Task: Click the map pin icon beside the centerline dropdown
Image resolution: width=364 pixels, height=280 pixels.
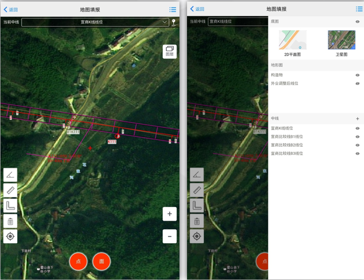Action: point(173,22)
